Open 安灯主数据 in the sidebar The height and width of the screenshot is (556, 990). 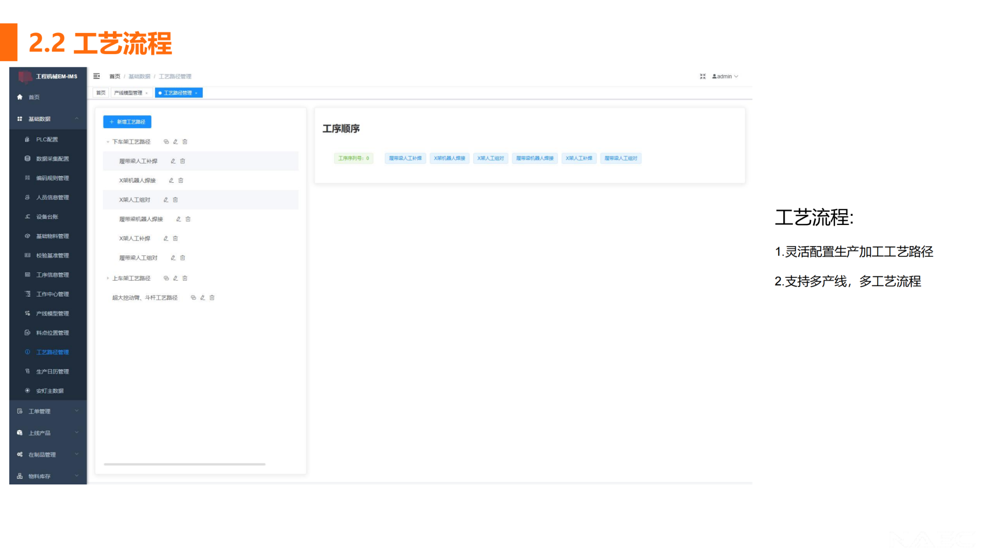coord(48,391)
